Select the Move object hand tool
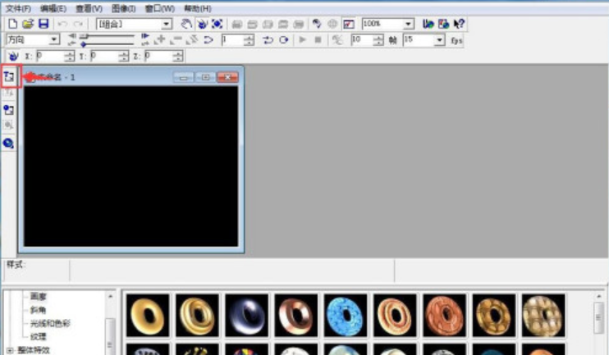Screen dimensions: 609x355 click(x=186, y=24)
